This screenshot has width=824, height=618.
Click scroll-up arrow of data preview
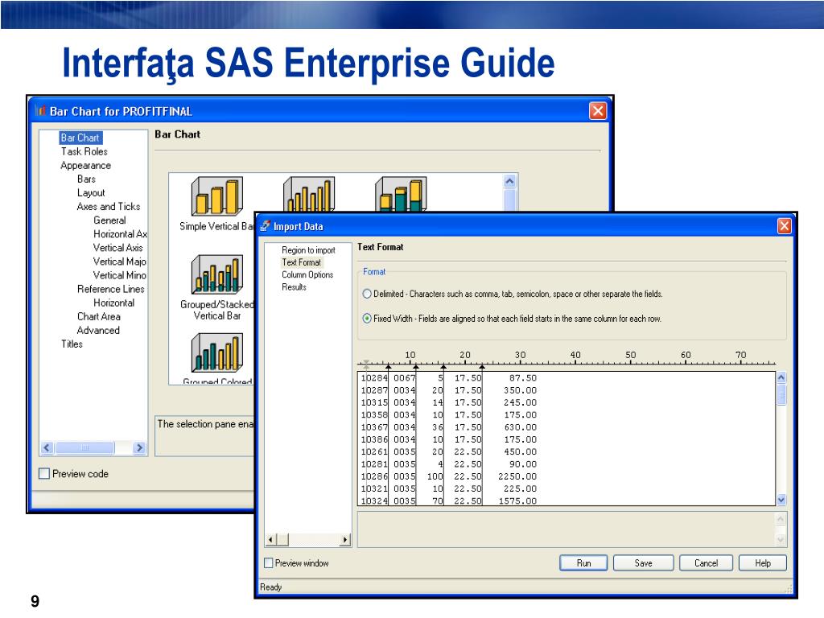[781, 377]
